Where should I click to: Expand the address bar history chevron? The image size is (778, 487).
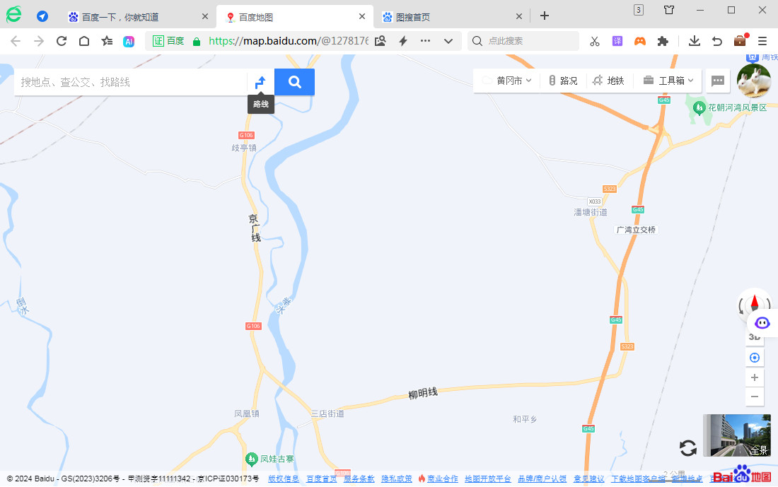pyautogui.click(x=448, y=41)
